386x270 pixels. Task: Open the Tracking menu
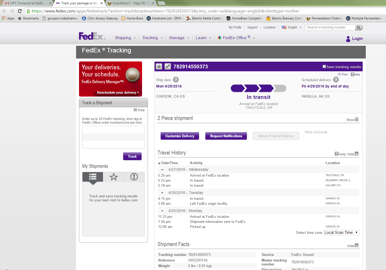pos(152,38)
